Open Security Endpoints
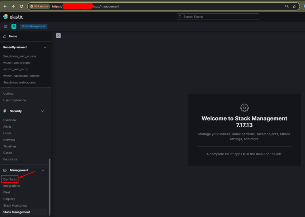The image size is (305, 217). pyautogui.click(x=10, y=159)
